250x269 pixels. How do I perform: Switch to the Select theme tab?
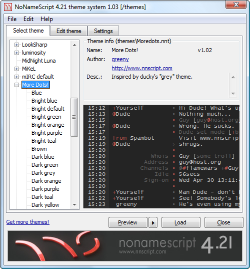tap(28, 31)
